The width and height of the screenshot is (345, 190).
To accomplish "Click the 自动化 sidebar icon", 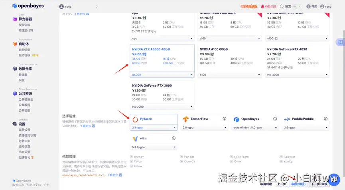I will [x=14, y=44].
